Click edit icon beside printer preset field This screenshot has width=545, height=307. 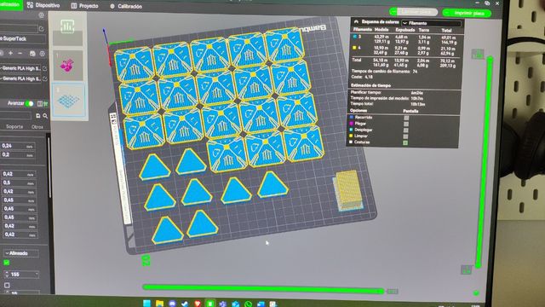coord(42,28)
